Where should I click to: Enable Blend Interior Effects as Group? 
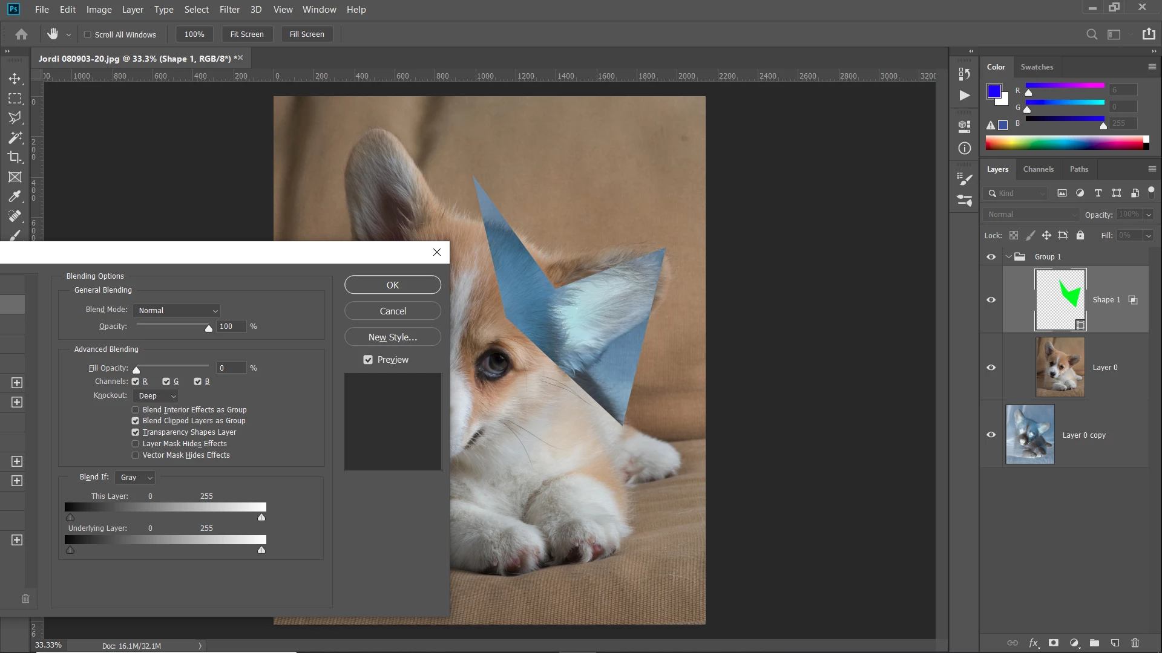tap(136, 410)
